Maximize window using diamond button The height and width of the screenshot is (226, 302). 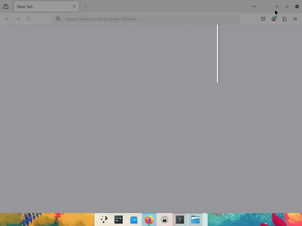click(x=287, y=6)
